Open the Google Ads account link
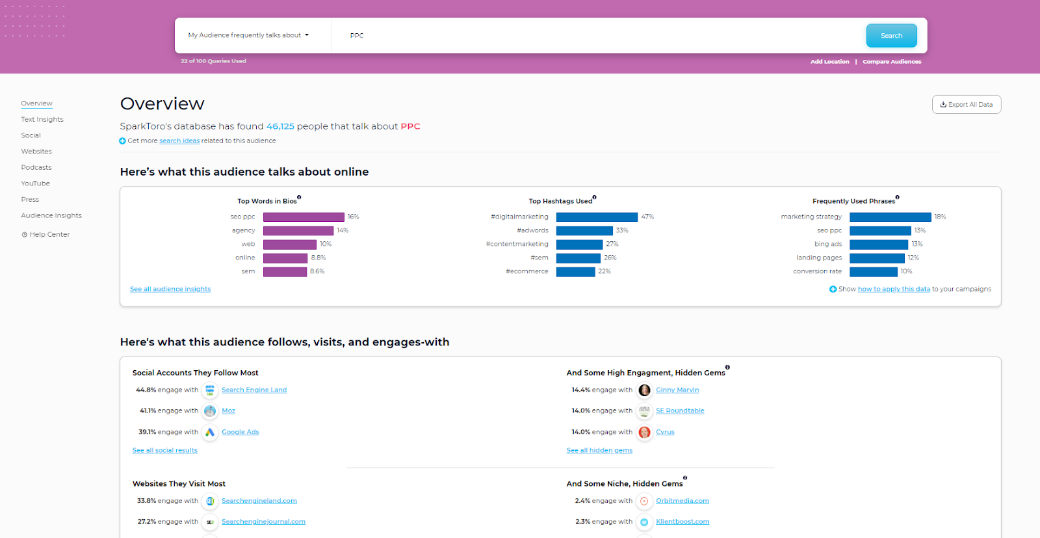The height and width of the screenshot is (538, 1040). pyautogui.click(x=240, y=432)
